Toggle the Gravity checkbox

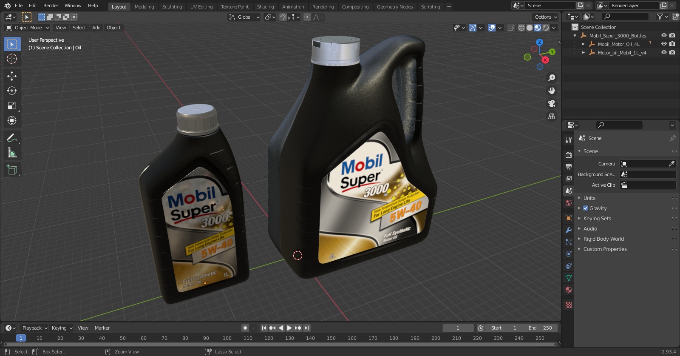coord(586,208)
